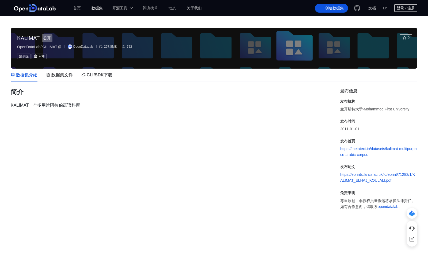Copy the OpenDataLab/KALIMAT path icon
Image resolution: width=428 pixels, height=268 pixels.
coord(60,47)
